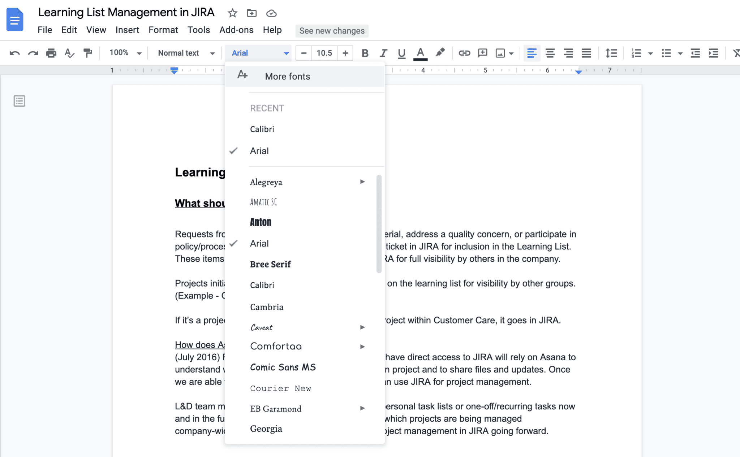Insert a comment using the comment icon

point(482,53)
